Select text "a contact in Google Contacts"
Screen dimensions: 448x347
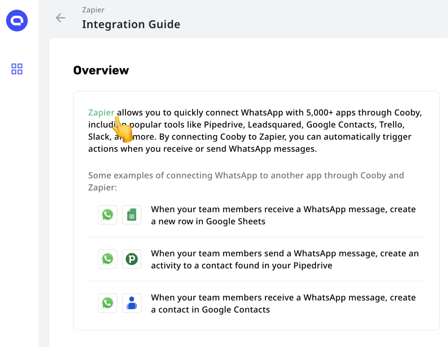coord(210,309)
